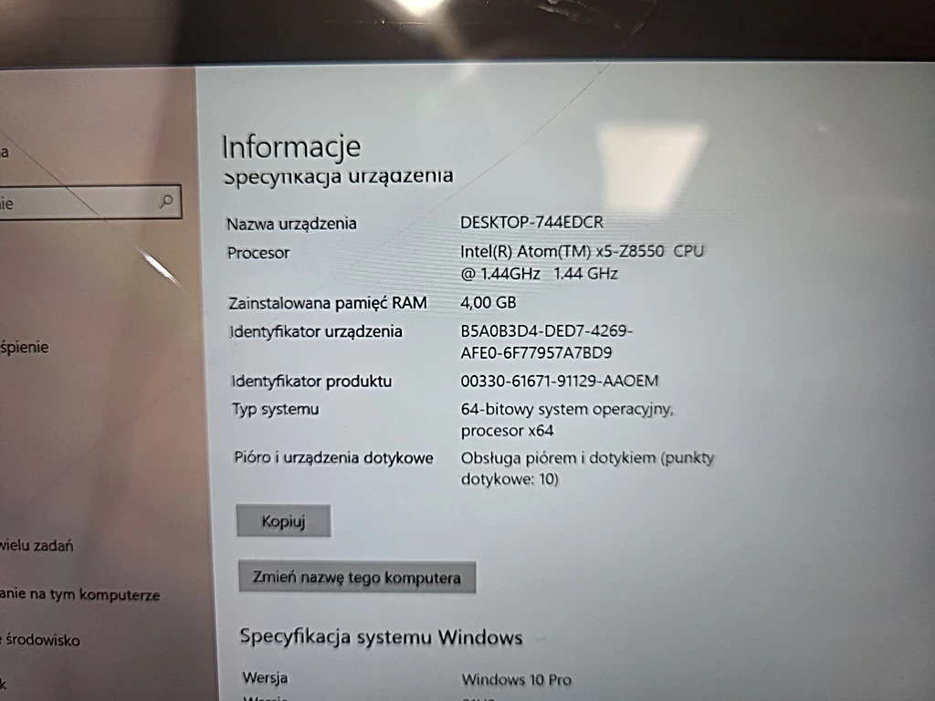The image size is (935, 701).
Task: Click the 'Procesor' label
Action: [x=258, y=253]
